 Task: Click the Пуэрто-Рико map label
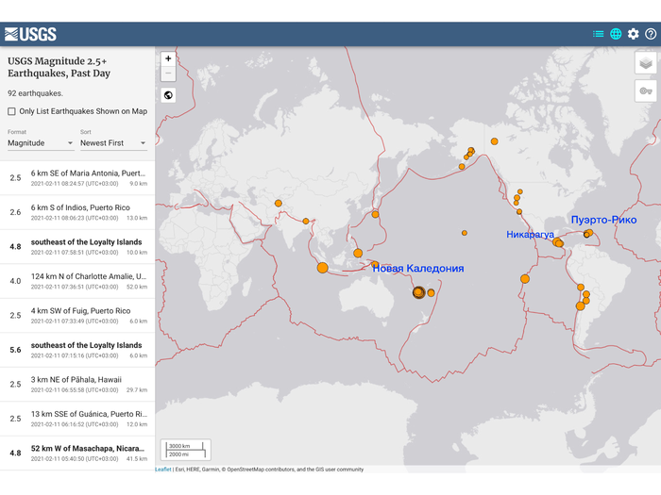click(603, 220)
